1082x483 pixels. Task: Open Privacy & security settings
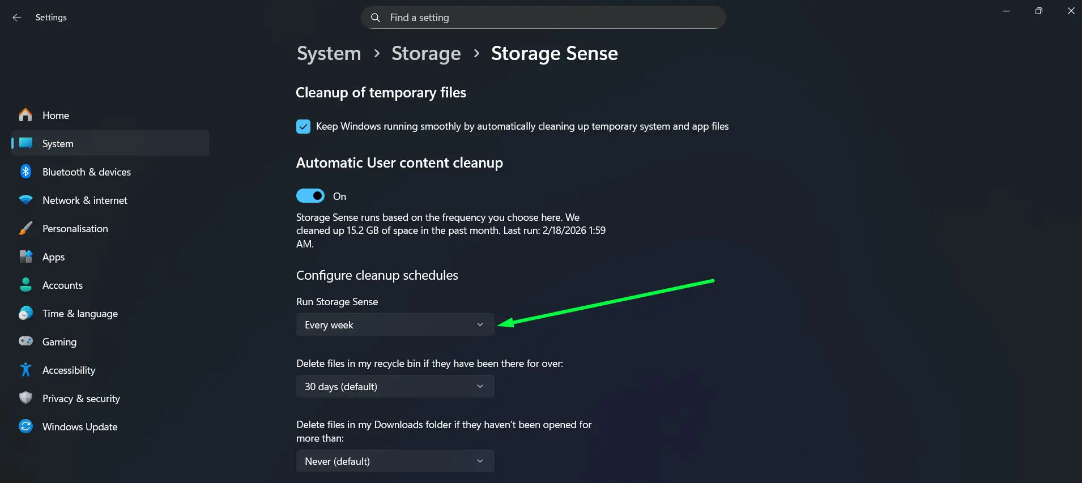coord(80,398)
